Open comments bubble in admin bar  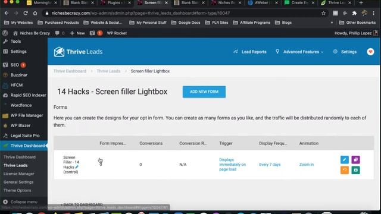(x=60, y=33)
